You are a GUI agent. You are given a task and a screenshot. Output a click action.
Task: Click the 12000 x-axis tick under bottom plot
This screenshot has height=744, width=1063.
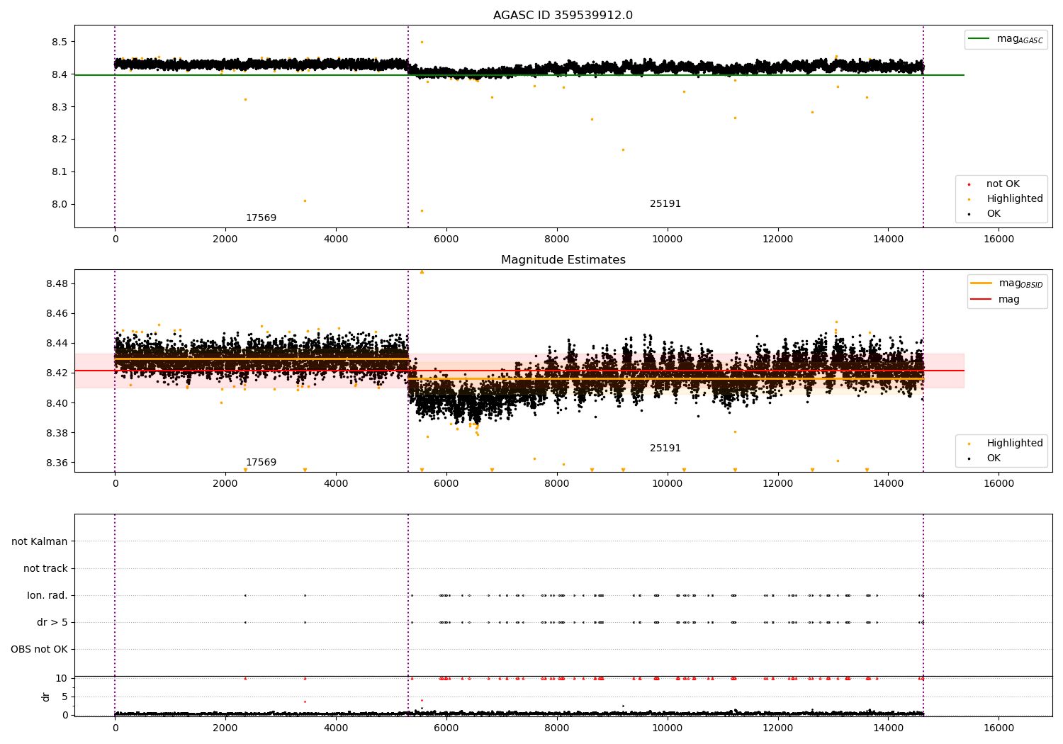click(x=777, y=728)
